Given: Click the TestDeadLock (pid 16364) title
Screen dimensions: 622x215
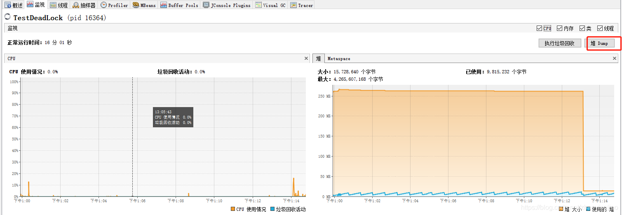Looking at the screenshot, I should click(x=60, y=18).
